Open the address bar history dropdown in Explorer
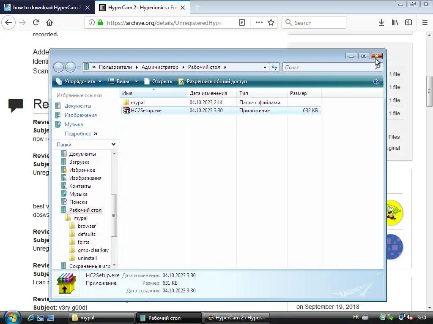 (x=265, y=67)
